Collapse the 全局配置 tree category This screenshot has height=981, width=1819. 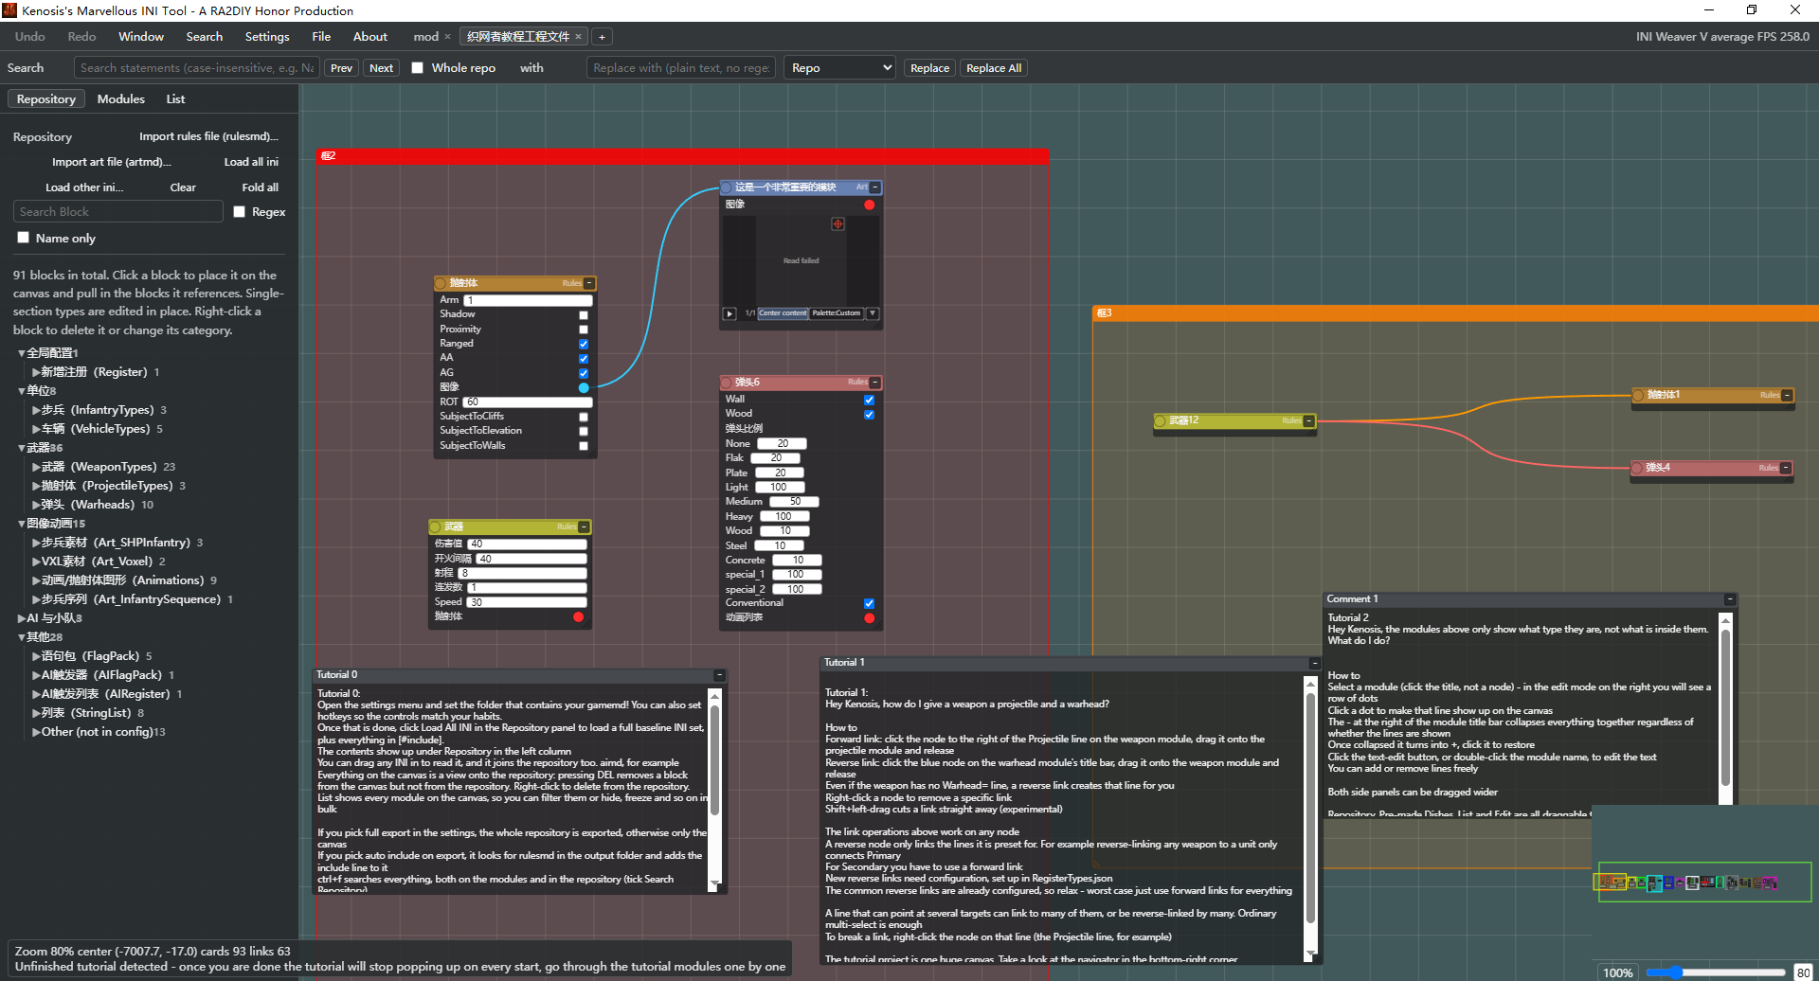click(22, 353)
